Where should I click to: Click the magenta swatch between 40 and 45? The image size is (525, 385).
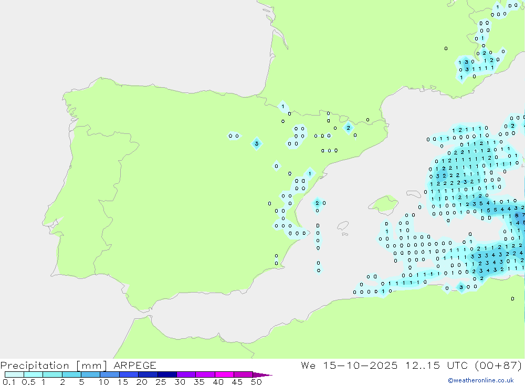point(224,374)
